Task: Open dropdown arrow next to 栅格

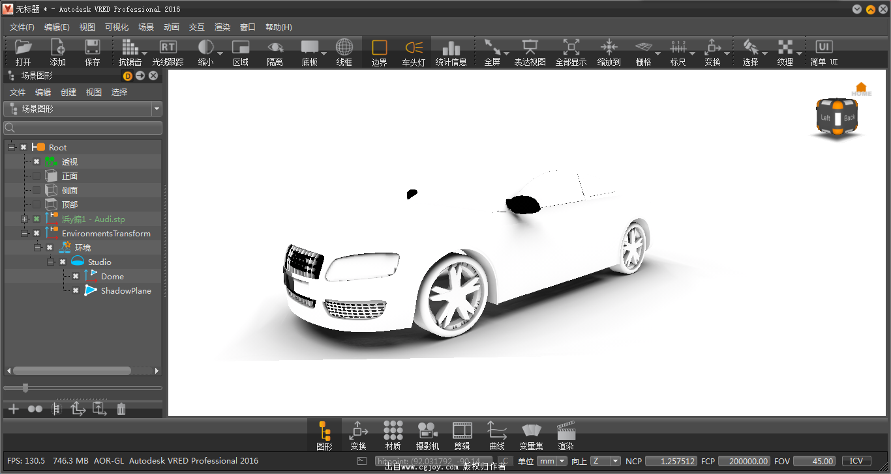Action: (658, 53)
